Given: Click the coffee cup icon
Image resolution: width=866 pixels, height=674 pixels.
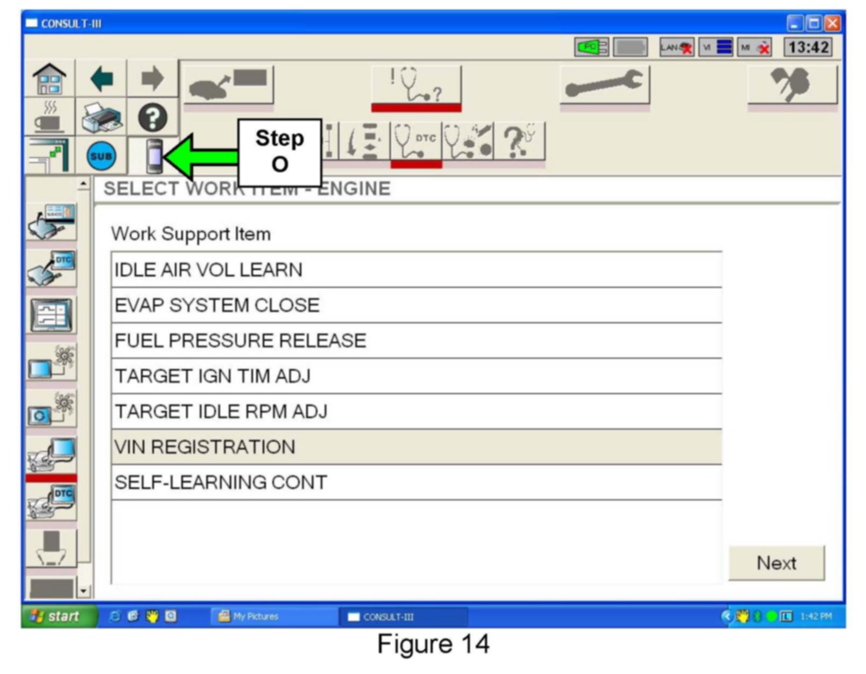Looking at the screenshot, I should point(50,118).
